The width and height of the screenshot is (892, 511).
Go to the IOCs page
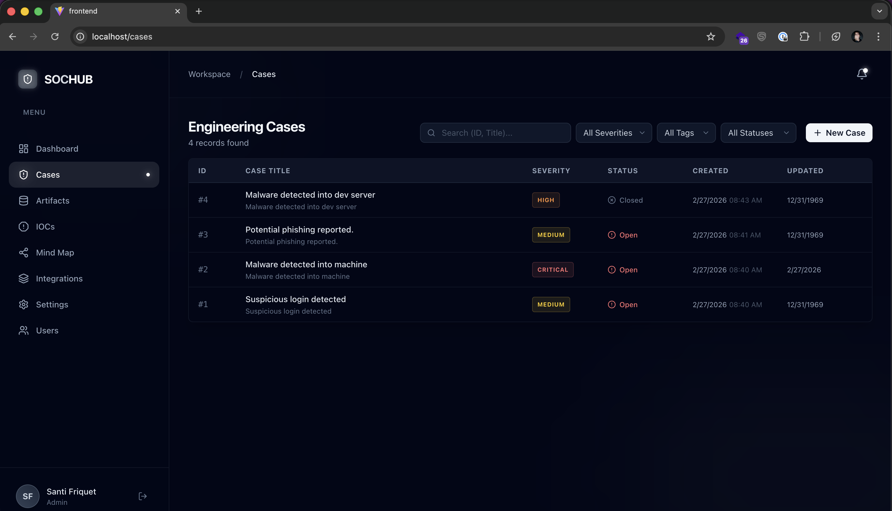click(45, 226)
